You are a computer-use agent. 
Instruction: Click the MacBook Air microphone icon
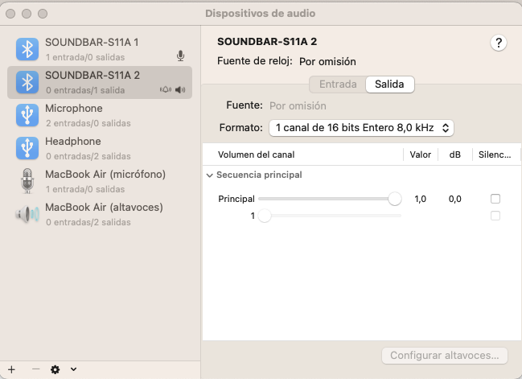(27, 181)
